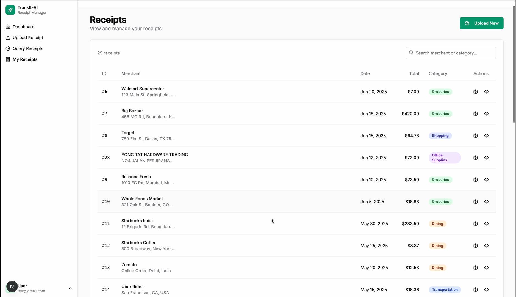This screenshot has height=297, width=516.
Task: Click test@gmail.com user email
Action: [x=31, y=291]
